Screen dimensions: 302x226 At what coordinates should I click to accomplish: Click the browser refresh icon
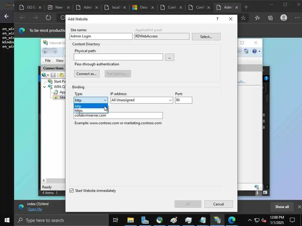coord(48,18)
